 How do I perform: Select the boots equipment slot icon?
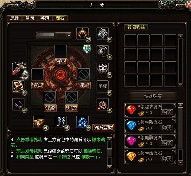click(x=61, y=122)
